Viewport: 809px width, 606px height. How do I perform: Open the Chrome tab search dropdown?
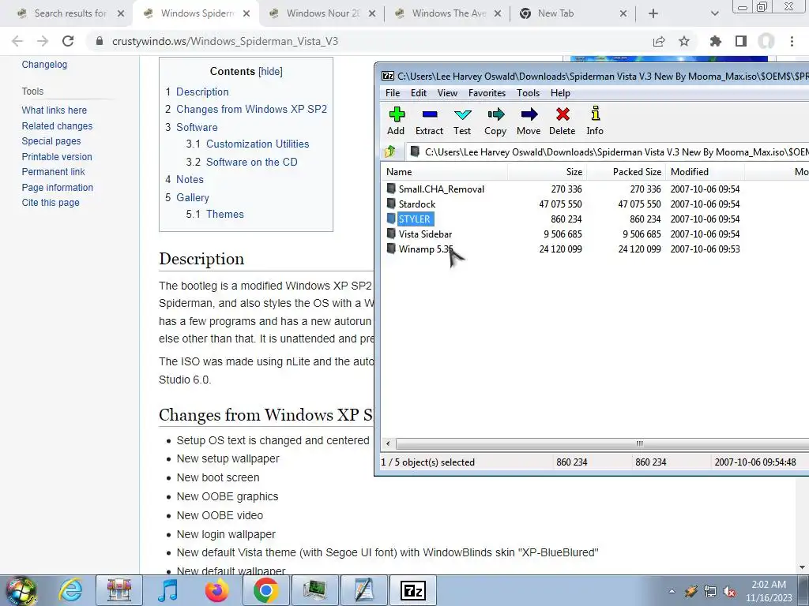coord(714,13)
